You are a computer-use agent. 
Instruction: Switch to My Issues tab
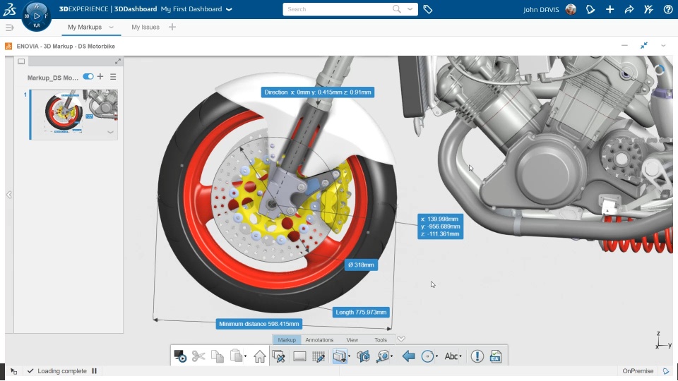click(x=145, y=28)
